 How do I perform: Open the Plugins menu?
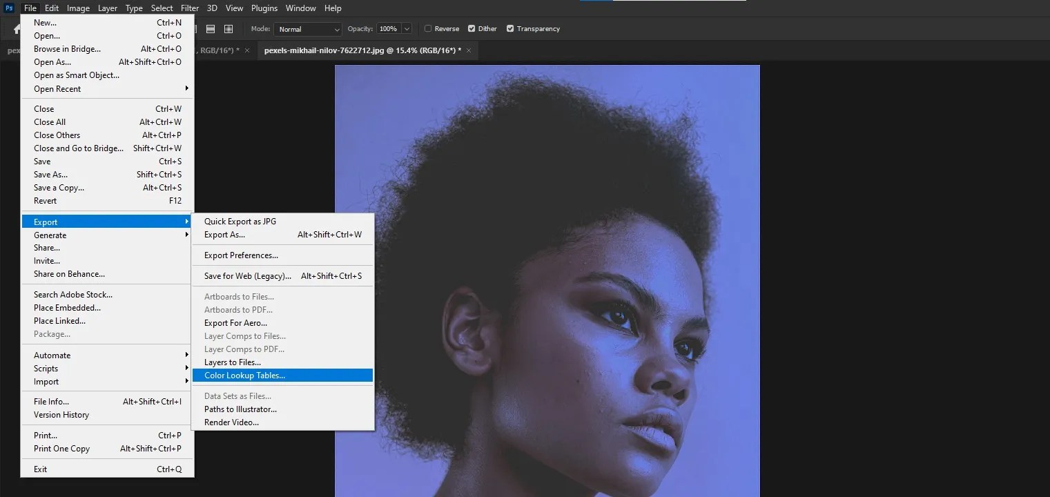click(x=264, y=8)
